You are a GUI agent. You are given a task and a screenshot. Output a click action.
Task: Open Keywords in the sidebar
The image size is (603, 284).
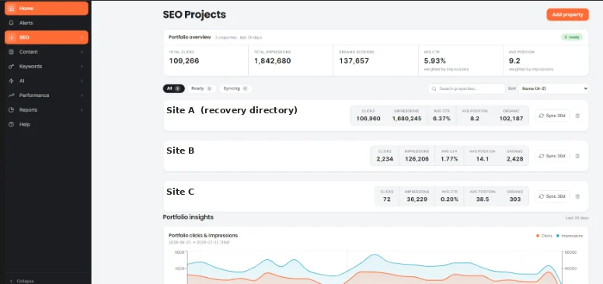(47, 67)
